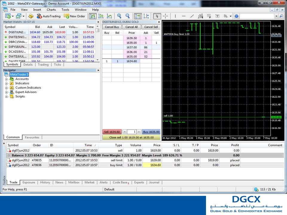Toggle chart auto scroll

pyautogui.click(x=138, y=16)
